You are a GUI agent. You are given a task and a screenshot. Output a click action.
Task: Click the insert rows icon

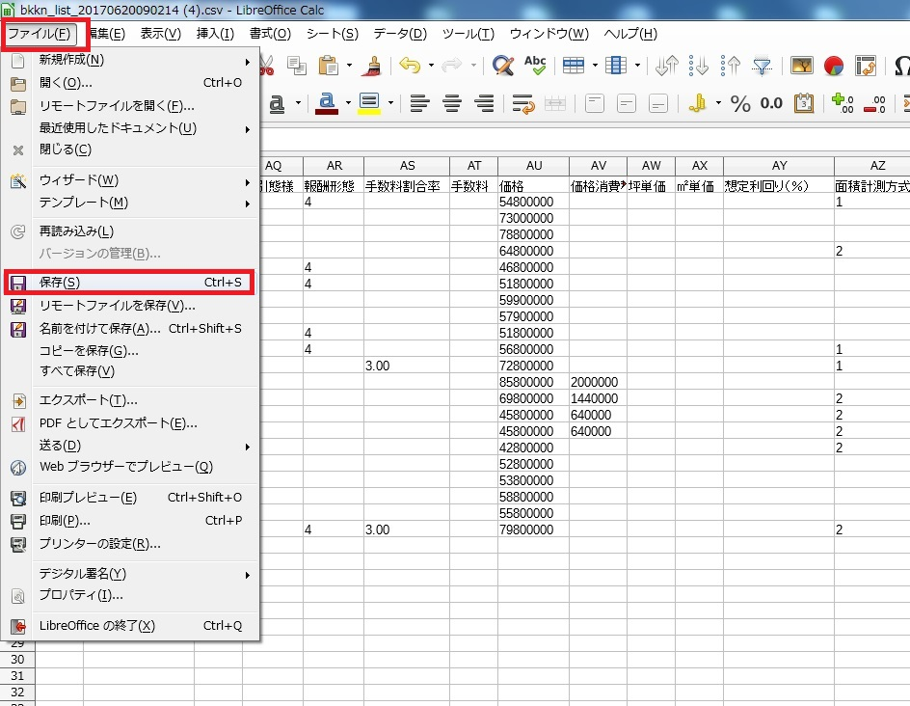pos(574,66)
